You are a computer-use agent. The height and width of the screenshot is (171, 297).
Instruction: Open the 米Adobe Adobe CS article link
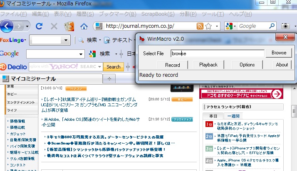[x=91, y=122]
